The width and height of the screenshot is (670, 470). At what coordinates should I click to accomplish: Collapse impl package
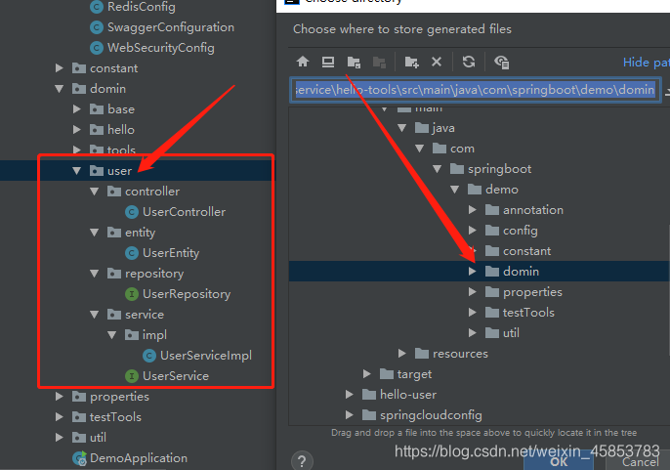112,335
